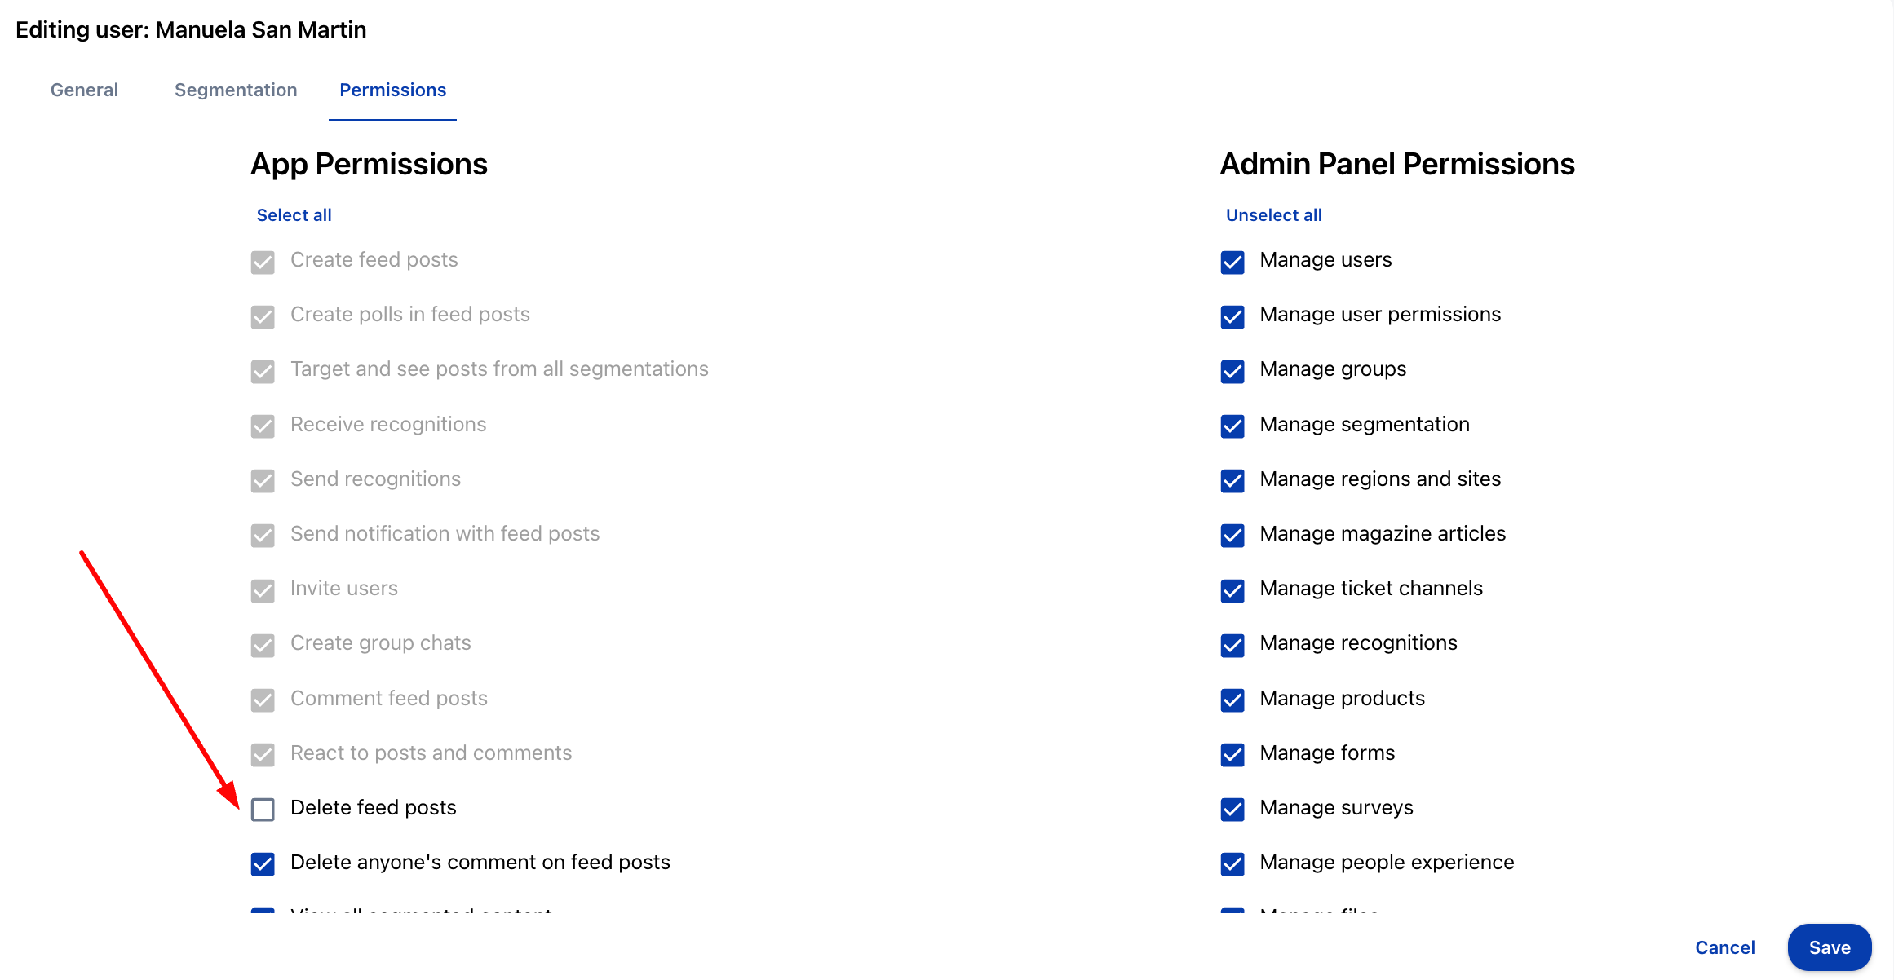Toggle Manage user permissions checkbox
The width and height of the screenshot is (1894, 980).
(1232, 316)
